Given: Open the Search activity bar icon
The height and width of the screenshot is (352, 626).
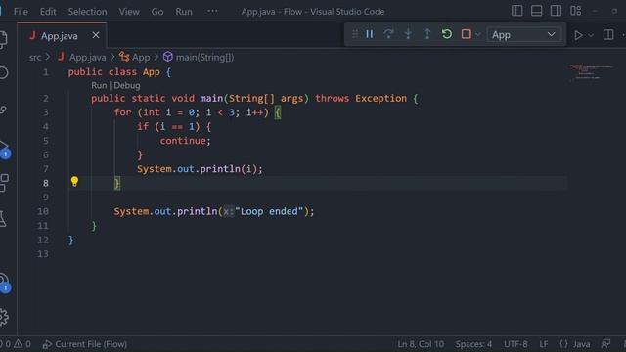Looking at the screenshot, I should point(3,73).
